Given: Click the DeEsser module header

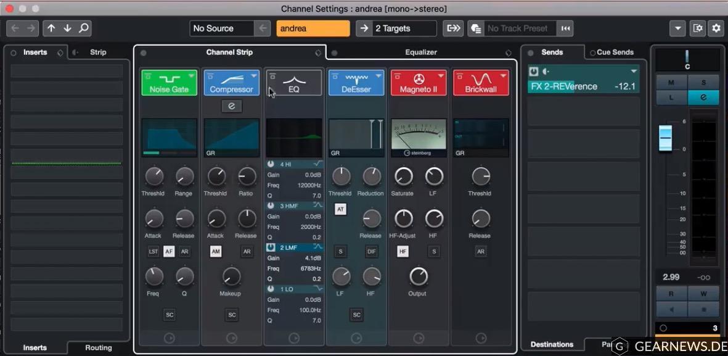Looking at the screenshot, I should pos(356,83).
